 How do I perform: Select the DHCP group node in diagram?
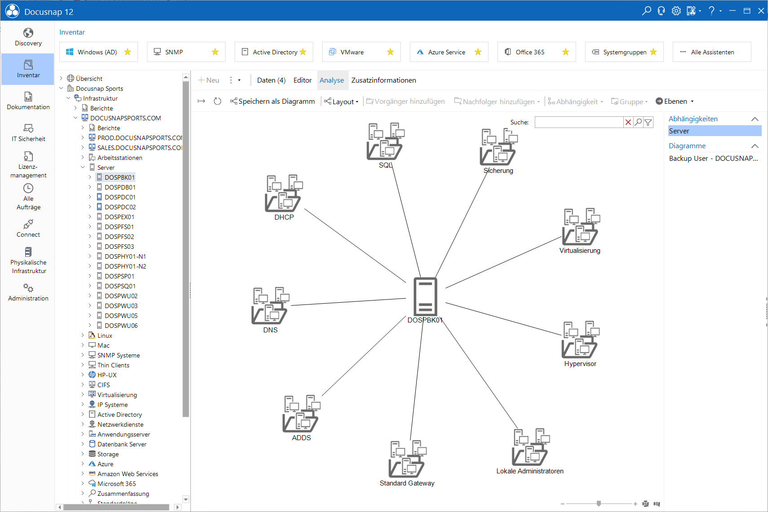coord(284,198)
